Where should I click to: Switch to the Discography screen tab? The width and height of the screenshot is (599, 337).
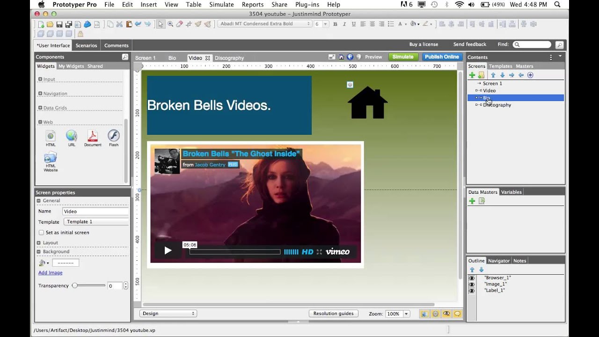click(229, 58)
